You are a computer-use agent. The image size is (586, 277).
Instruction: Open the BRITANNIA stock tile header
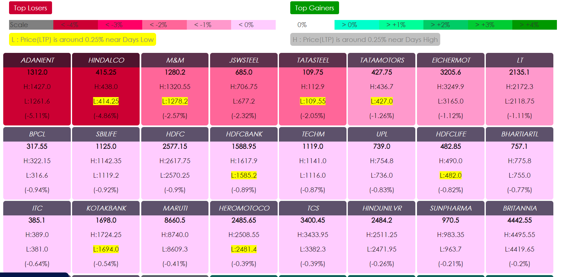click(x=519, y=208)
